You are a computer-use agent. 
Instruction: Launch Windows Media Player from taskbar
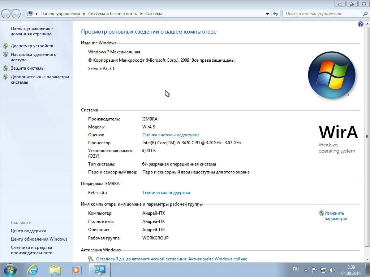click(77, 270)
